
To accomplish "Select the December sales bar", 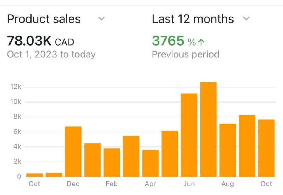I will coord(73,151).
